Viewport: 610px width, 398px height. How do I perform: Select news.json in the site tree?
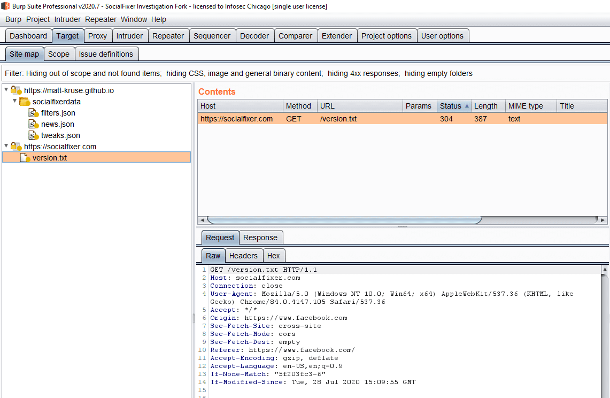pos(58,124)
